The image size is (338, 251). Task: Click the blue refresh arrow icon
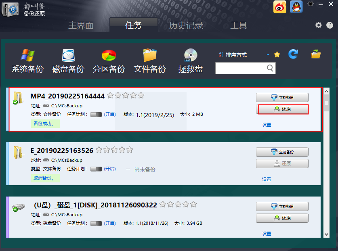[x=293, y=54]
